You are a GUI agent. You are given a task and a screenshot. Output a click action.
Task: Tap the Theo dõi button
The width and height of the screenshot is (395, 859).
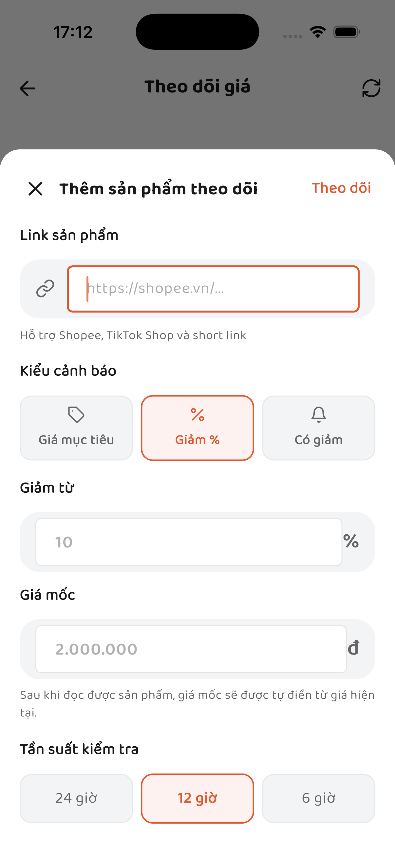pos(341,188)
